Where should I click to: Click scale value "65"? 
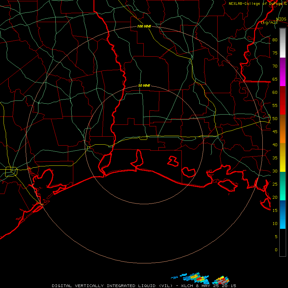click(x=275, y=79)
